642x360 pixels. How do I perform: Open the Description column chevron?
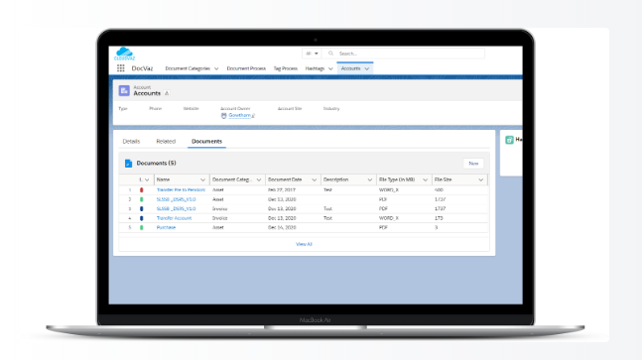[x=370, y=180]
